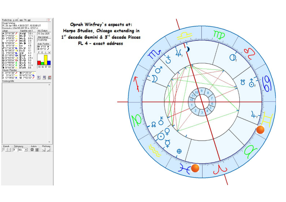The width and height of the screenshot is (286, 202).
Task: Select the backward arrow icon under Richtung
Action: coord(44,150)
